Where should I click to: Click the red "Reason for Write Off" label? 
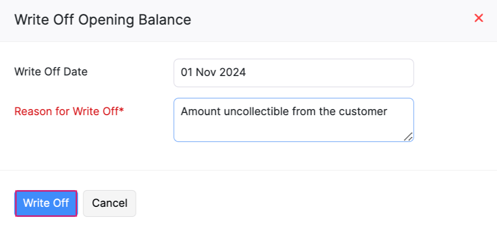click(66, 111)
